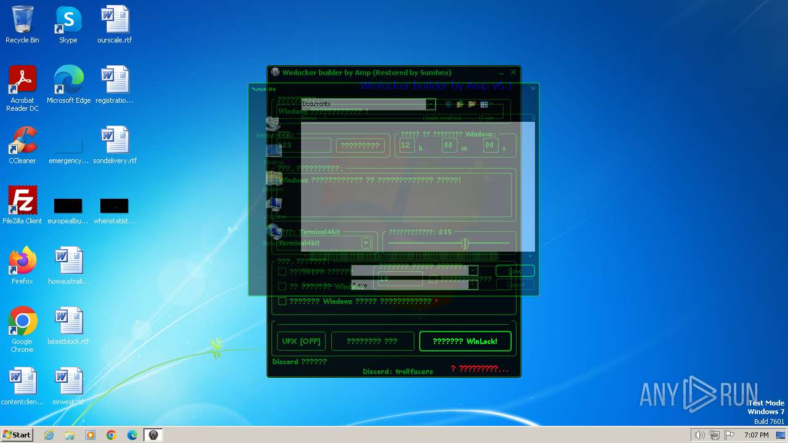Choose Desktop in Save As places bar
788x443 pixels.
point(274,154)
